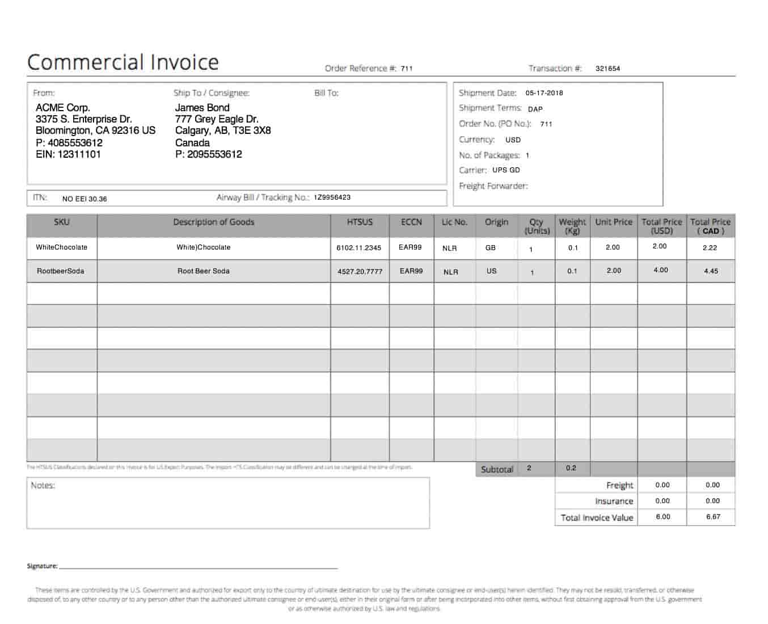Select the Shipment Date 05-17-2018
Image resolution: width=768 pixels, height=624 pixels.
coord(544,93)
